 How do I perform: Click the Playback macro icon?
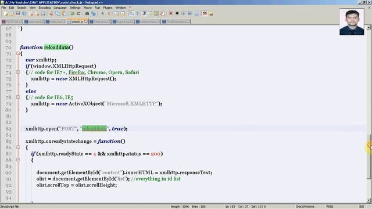pyautogui.click(x=184, y=13)
